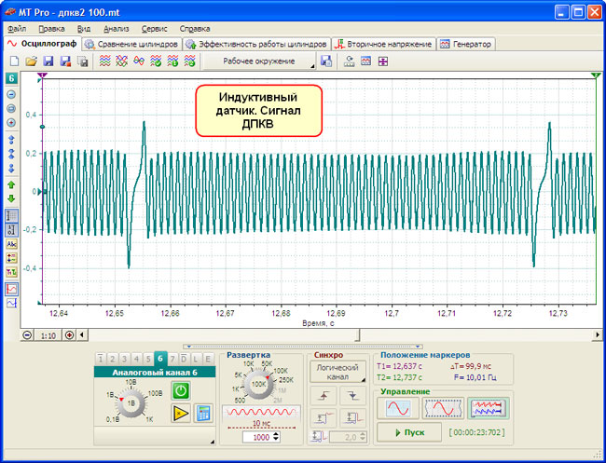Screen dimensions: 606x463
Task: Open a file using the folder icon
Action: 31,61
